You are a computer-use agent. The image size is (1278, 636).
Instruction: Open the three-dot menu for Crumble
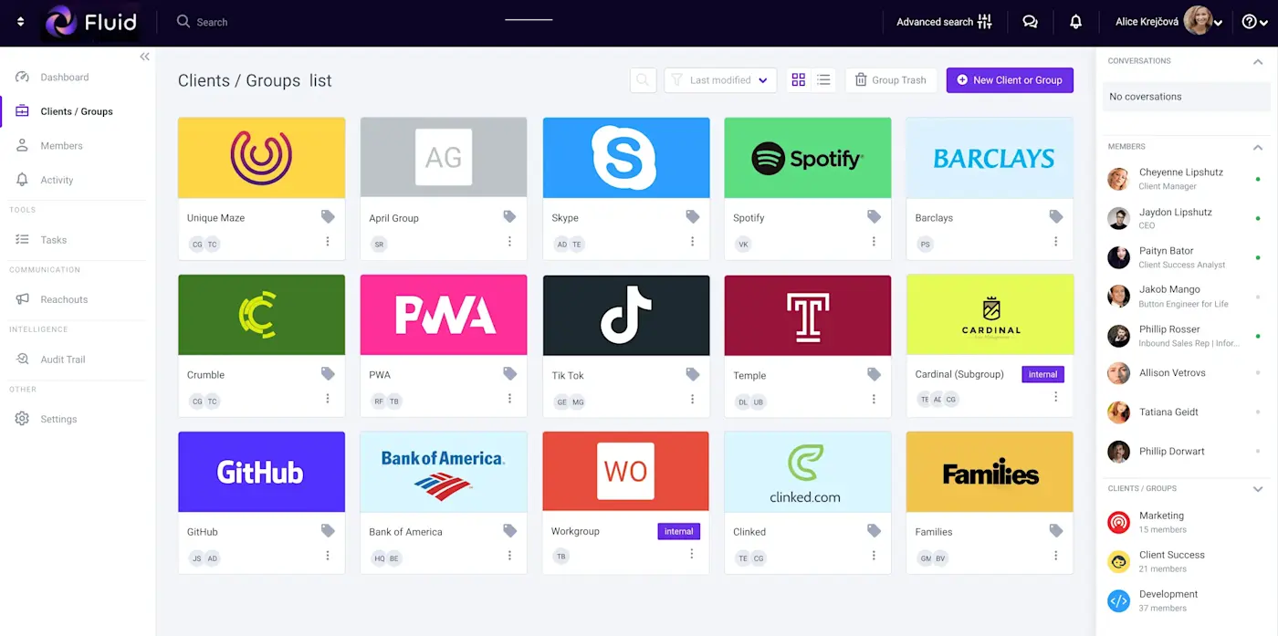(x=328, y=399)
